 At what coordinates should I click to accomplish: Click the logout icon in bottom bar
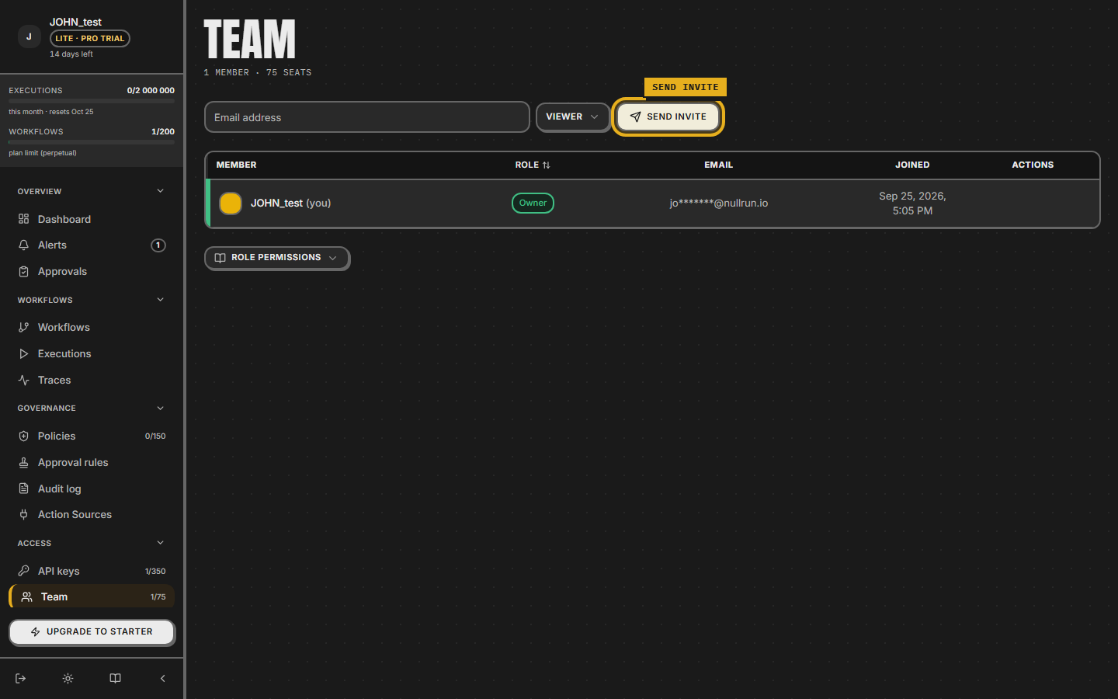click(21, 678)
